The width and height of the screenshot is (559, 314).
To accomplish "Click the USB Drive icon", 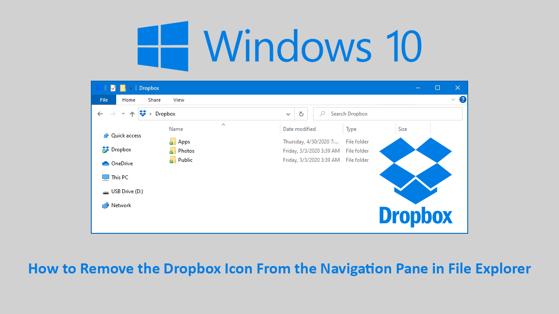I will (x=106, y=192).
